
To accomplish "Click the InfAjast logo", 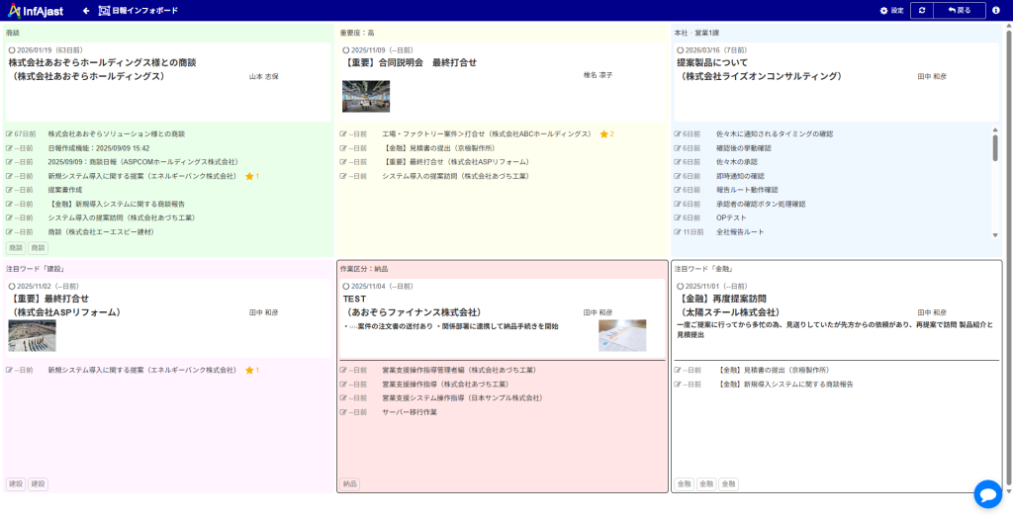I will [x=38, y=10].
